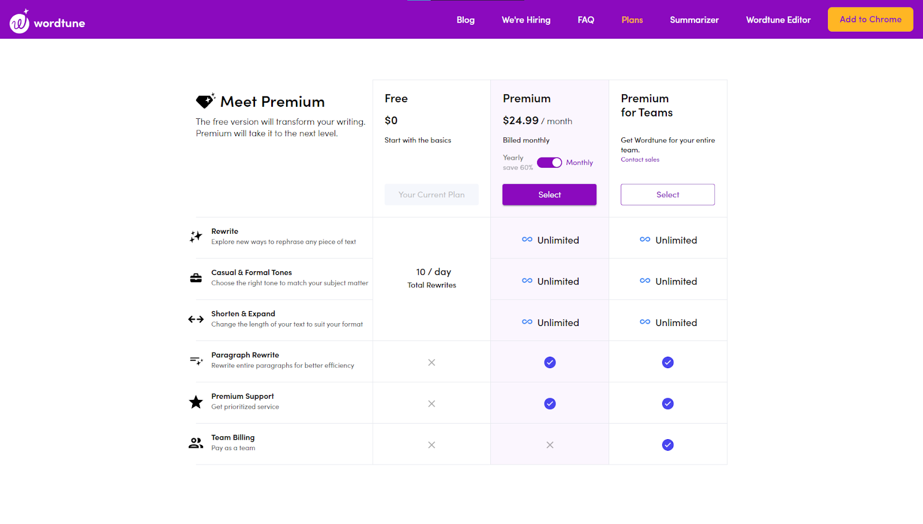
Task: Click the 10 / day rewrites limit
Action: pos(434,272)
